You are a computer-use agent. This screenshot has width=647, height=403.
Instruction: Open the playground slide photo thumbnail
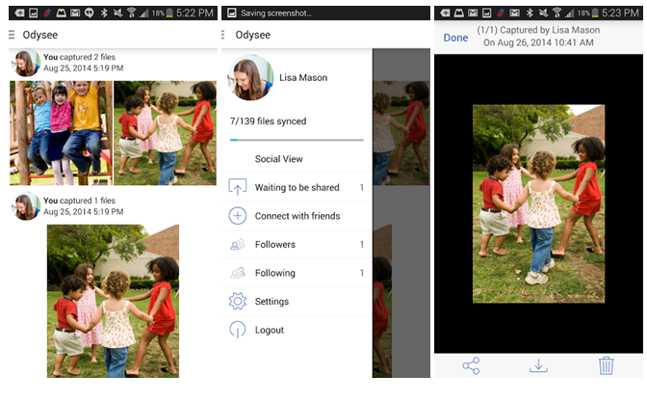(x=61, y=133)
